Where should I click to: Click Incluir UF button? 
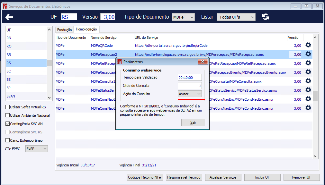[x=262, y=177]
